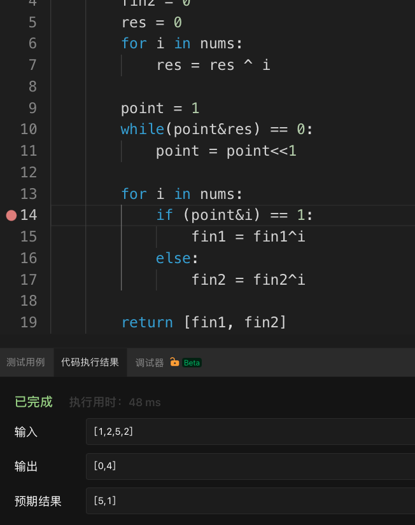415x525 pixels.
Task: Click line number 13 in the gutter
Action: pos(28,194)
